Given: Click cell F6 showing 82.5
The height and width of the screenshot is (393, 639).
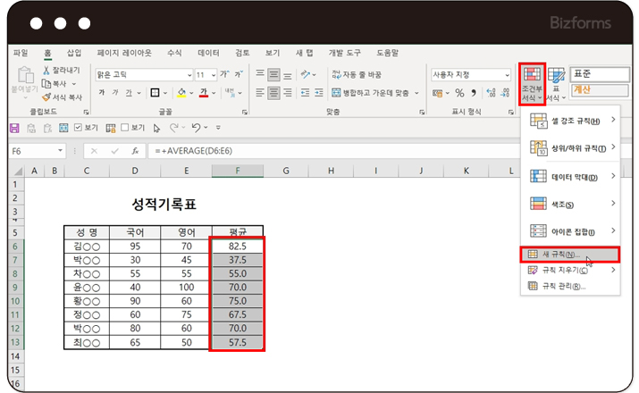Looking at the screenshot, I should [x=237, y=245].
